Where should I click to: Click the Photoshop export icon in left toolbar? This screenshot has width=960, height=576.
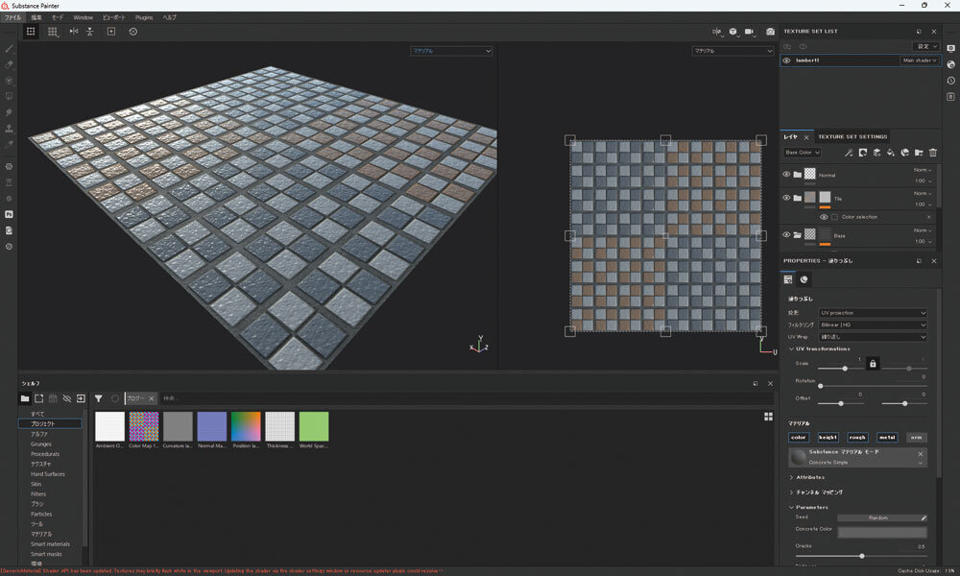10,214
